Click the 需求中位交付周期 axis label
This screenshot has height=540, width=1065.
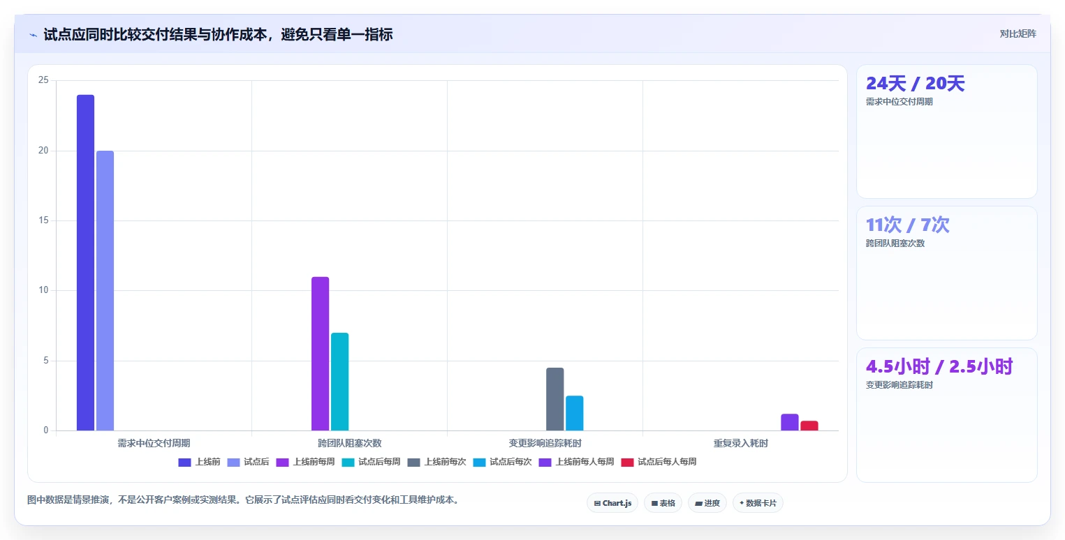click(x=154, y=443)
